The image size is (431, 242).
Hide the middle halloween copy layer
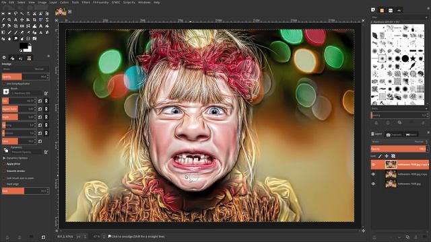[374, 174]
